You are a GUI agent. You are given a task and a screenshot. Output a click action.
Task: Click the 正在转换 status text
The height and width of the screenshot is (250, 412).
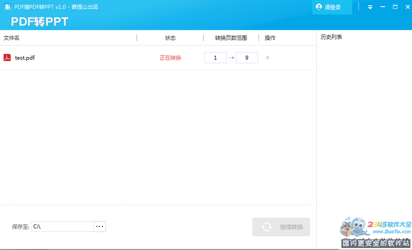(170, 57)
